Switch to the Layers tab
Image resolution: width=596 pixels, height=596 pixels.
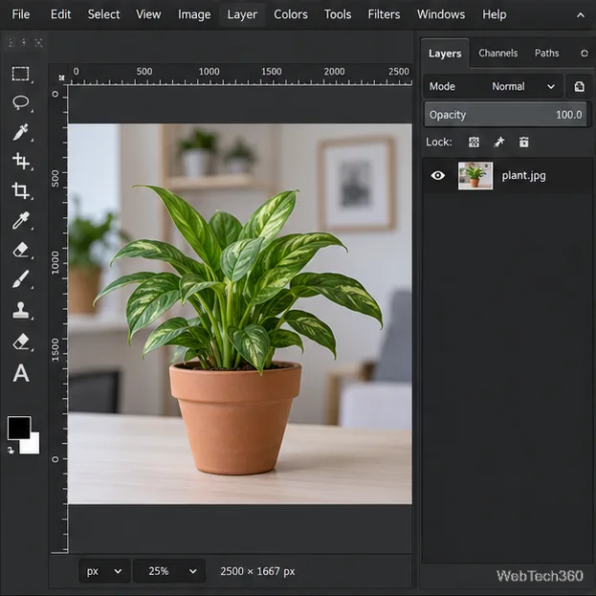pos(445,54)
